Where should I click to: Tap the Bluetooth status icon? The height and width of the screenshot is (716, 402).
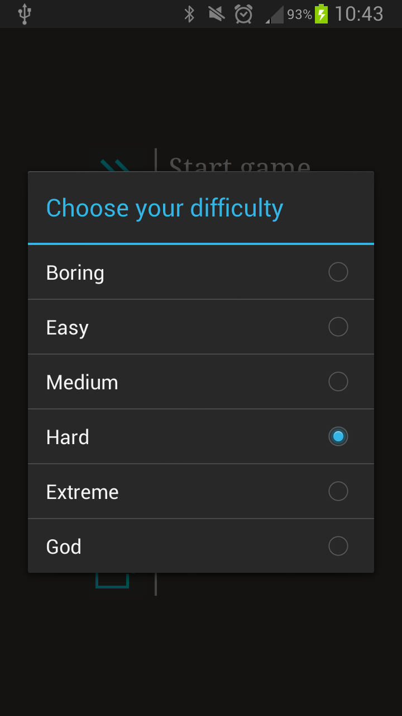(x=189, y=14)
